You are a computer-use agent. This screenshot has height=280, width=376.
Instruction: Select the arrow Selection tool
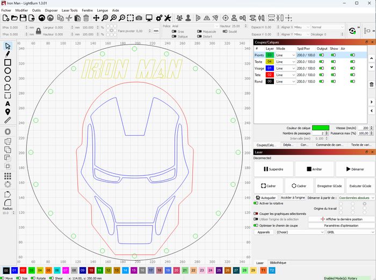pyautogui.click(x=8, y=46)
